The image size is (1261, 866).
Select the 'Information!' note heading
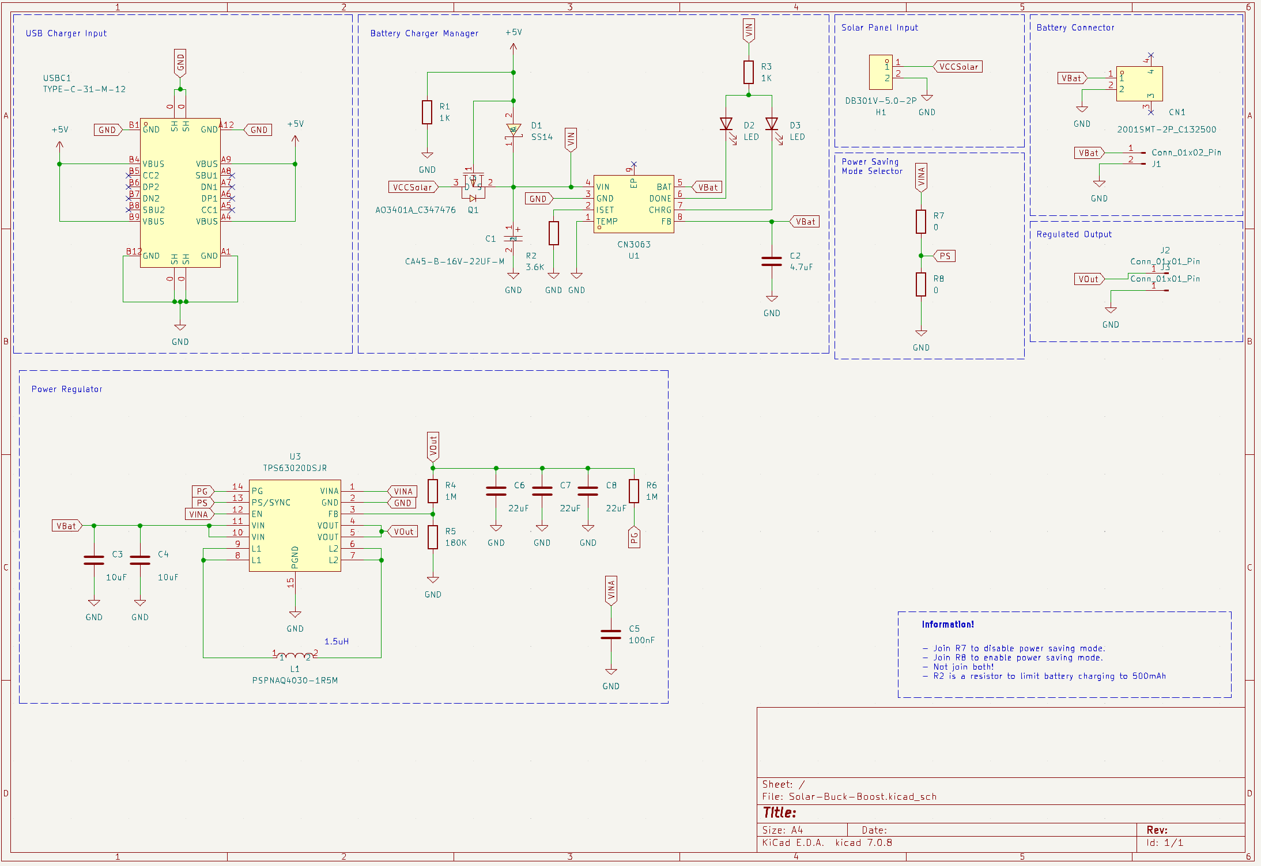pyautogui.click(x=947, y=624)
